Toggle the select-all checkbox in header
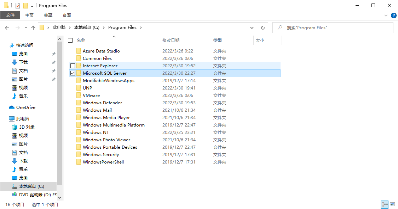 point(70,40)
